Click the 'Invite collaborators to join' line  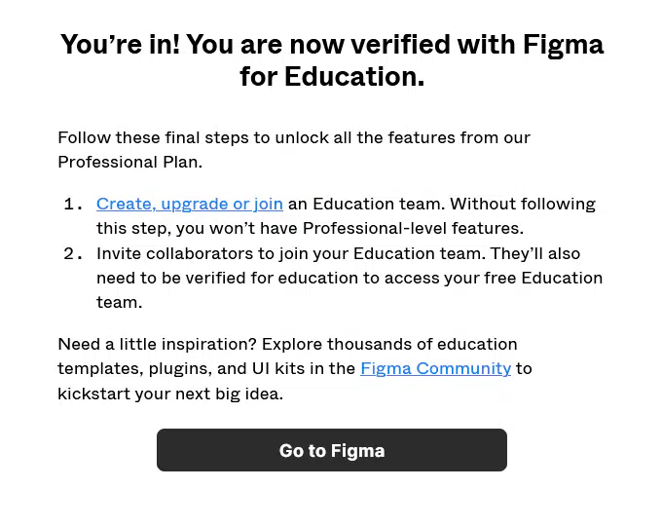point(338,253)
